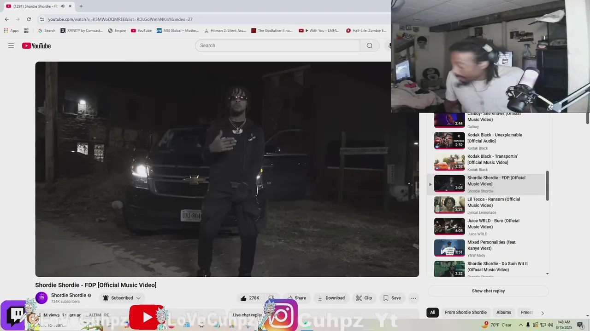Click the page vertical scrollbar
Image resolution: width=590 pixels, height=331 pixels.
click(588, 118)
